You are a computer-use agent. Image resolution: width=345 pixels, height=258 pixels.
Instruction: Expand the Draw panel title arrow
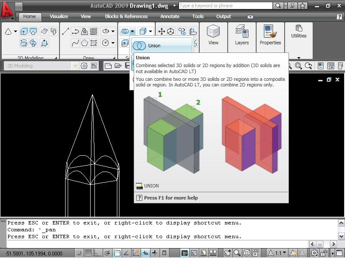(x=114, y=58)
